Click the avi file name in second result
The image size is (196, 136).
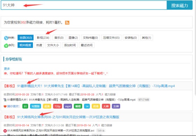tap(51, 131)
